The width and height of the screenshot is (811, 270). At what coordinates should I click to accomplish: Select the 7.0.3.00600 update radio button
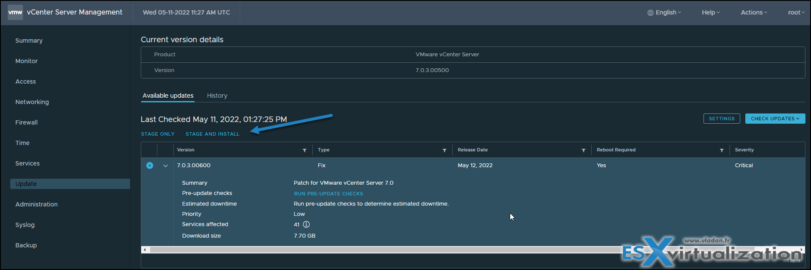click(x=150, y=165)
